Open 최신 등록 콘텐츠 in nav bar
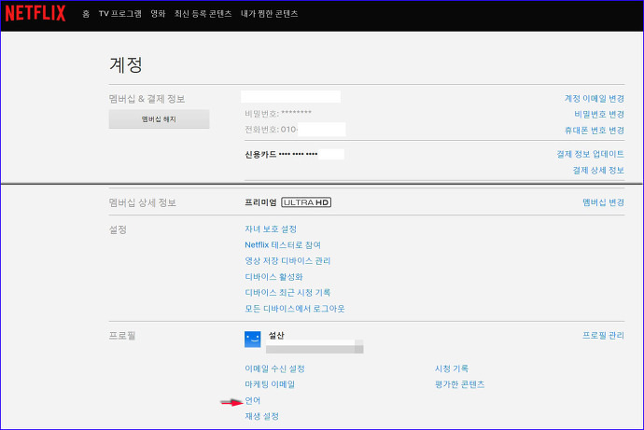 (203, 14)
